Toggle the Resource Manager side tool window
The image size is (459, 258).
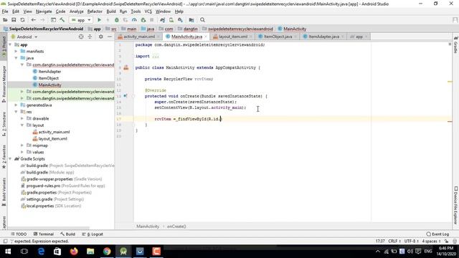tap(4, 84)
